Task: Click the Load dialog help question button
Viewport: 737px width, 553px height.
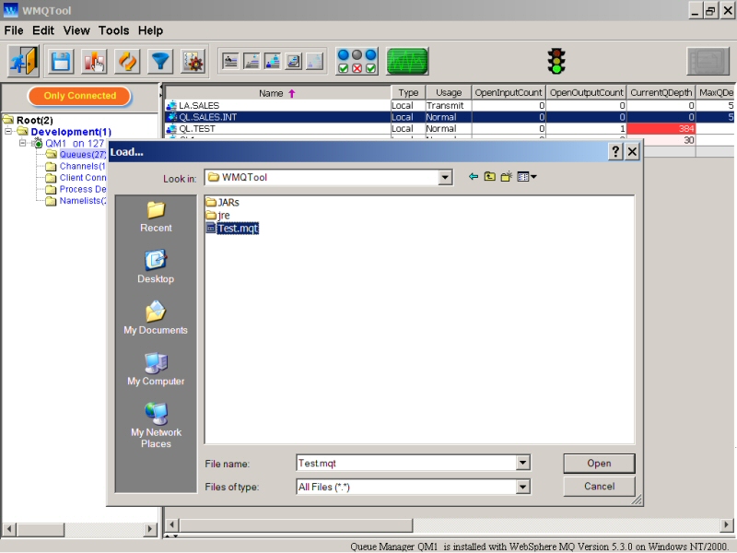Action: [615, 151]
